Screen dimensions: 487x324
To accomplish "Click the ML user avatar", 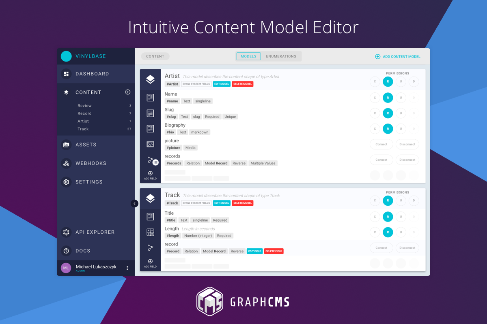I will [66, 268].
